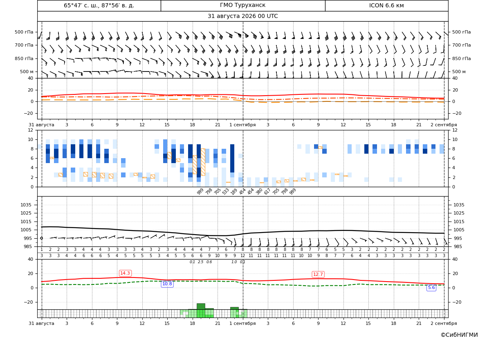Click the 2.5 precipitation amount label
Screen dimensions: 478x338
click(201, 262)
